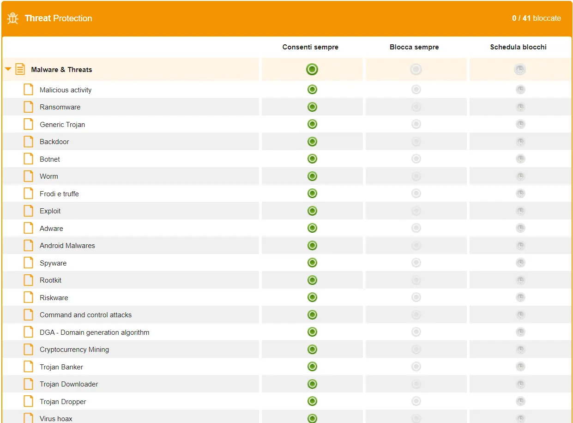Click the 0 / 41 bloccate counter
Image resolution: width=573 pixels, height=423 pixels.
pyautogui.click(x=537, y=18)
